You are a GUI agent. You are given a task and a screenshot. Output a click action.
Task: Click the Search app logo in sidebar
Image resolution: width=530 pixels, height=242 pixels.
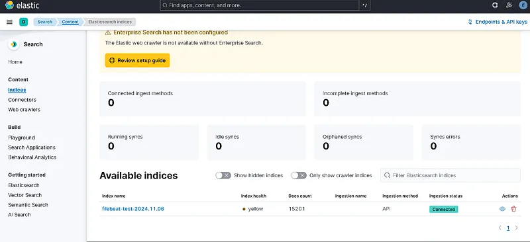[x=14, y=44]
